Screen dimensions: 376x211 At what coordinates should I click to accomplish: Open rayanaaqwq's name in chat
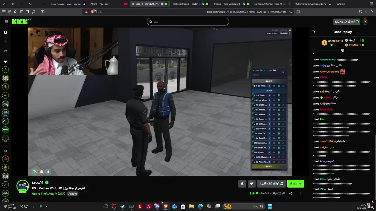click(x=327, y=60)
